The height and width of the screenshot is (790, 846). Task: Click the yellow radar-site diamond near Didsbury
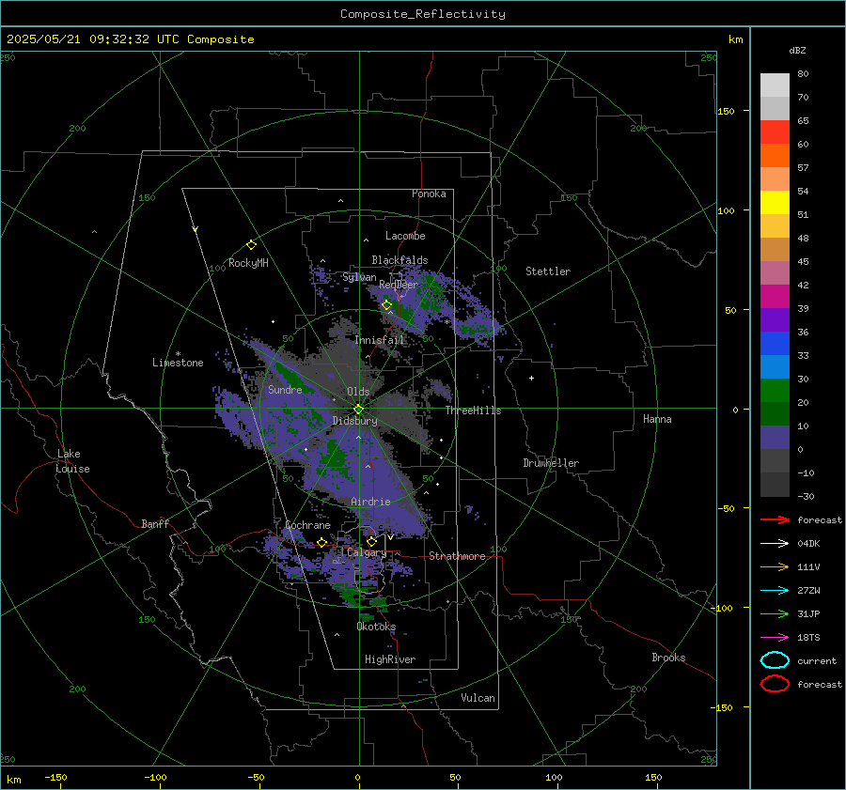click(x=358, y=410)
